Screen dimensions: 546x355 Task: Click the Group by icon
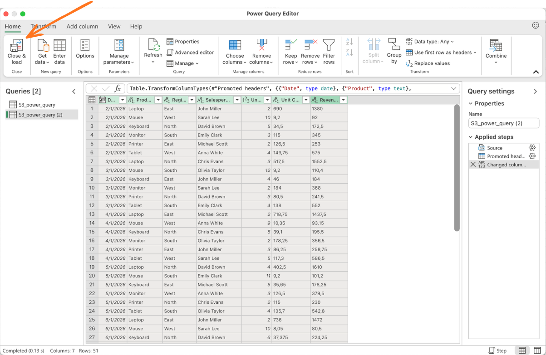click(394, 45)
